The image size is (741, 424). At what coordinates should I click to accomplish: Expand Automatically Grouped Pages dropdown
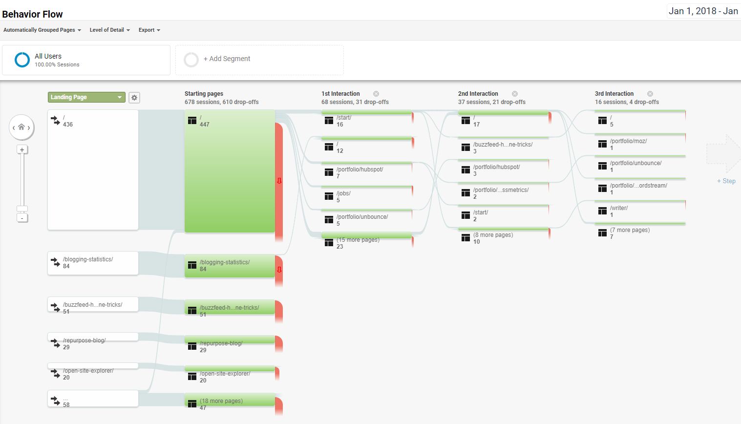coord(42,30)
